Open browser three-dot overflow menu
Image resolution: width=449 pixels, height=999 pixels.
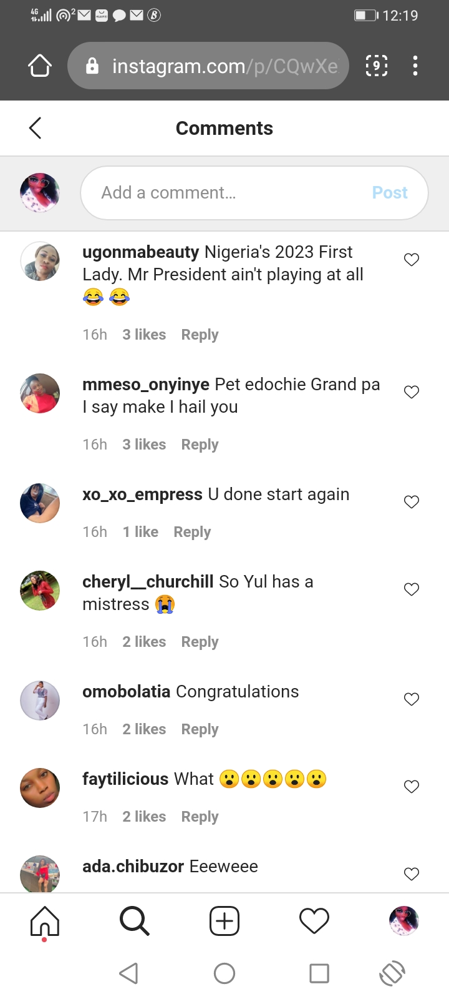coord(415,66)
